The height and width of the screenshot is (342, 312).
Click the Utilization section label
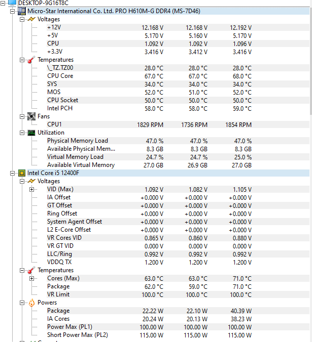pos(51,133)
